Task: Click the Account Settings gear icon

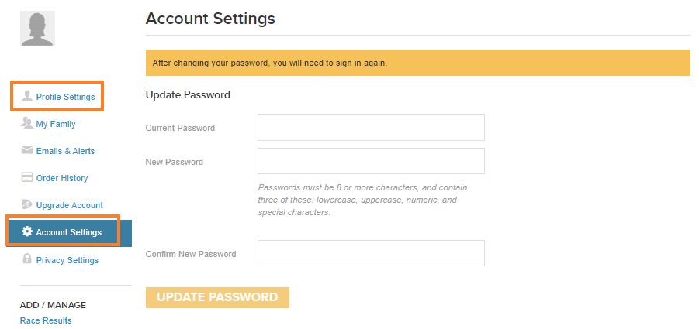Action: click(x=27, y=231)
